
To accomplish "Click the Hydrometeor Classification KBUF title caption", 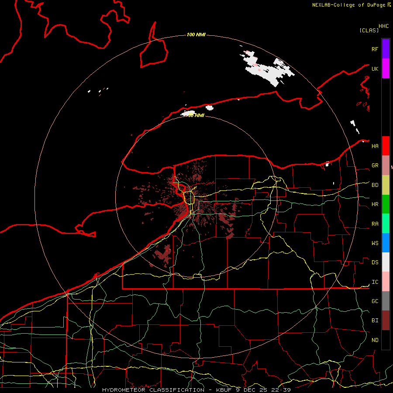I will click(196, 390).
